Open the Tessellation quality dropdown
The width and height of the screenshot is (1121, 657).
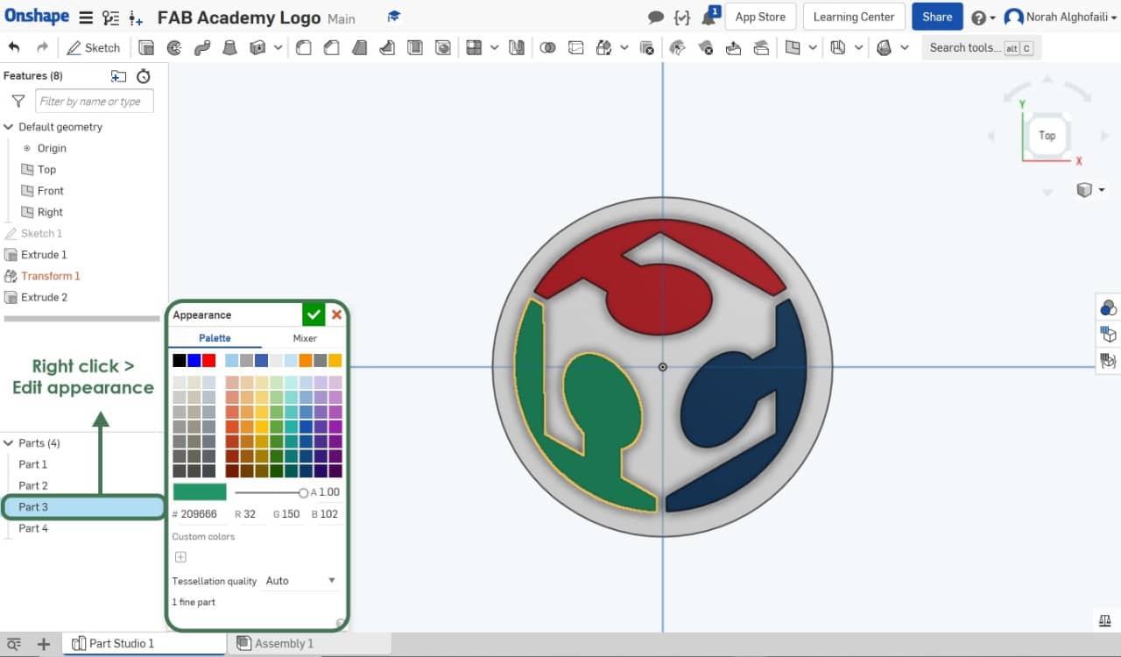(300, 581)
